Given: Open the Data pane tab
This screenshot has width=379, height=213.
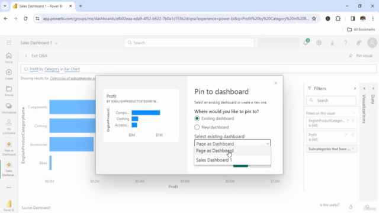Looking at the screenshot, I should click(x=373, y=99).
